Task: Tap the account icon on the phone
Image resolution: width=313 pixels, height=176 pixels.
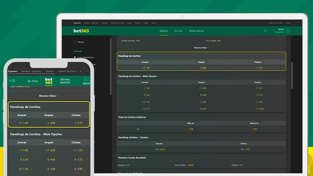Action: [x=86, y=79]
